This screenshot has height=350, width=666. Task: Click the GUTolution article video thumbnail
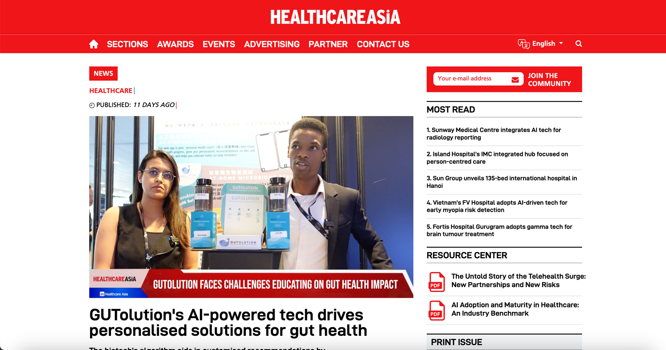click(251, 207)
